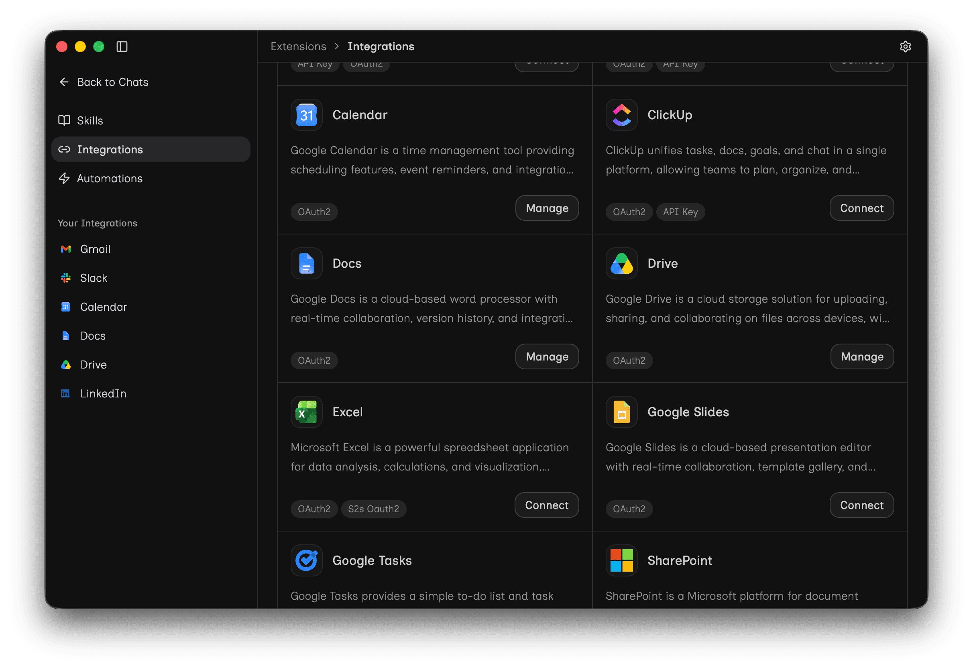Click the OAuth2 tag on ClickUp card

click(x=629, y=212)
